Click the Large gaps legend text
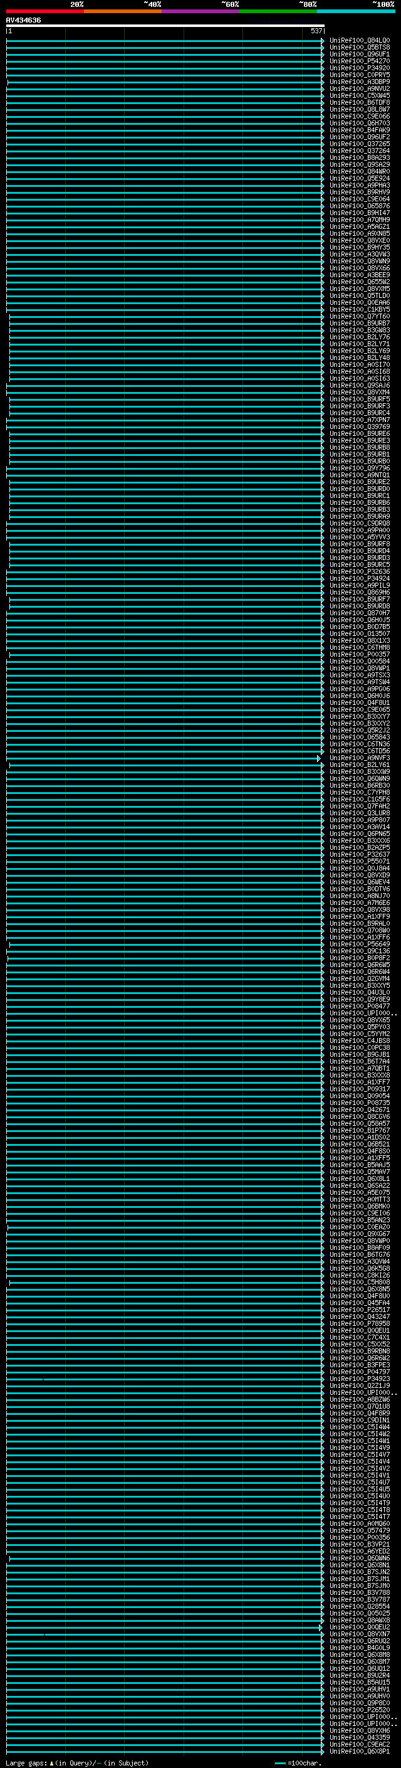Viewport: 401px width, 1768px height. coord(77,1762)
